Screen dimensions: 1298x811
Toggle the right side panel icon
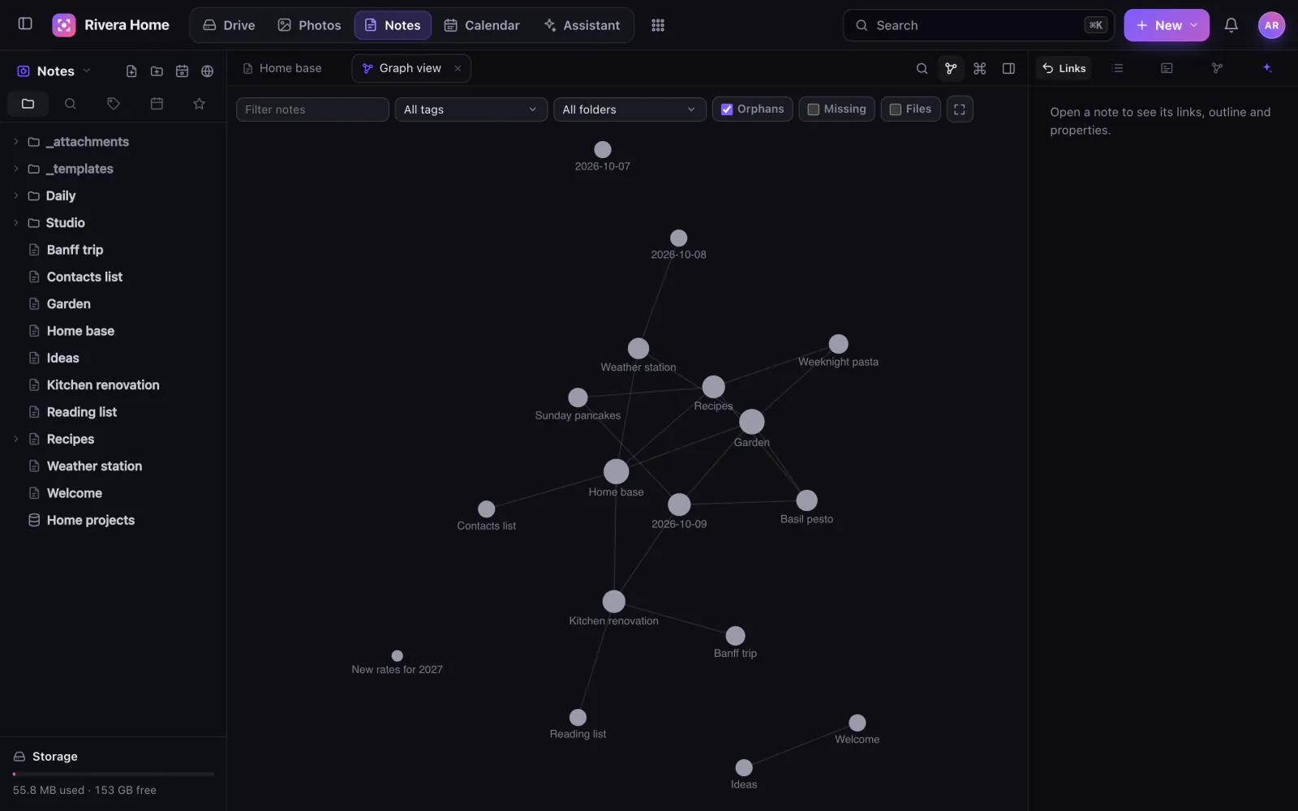point(1008,69)
